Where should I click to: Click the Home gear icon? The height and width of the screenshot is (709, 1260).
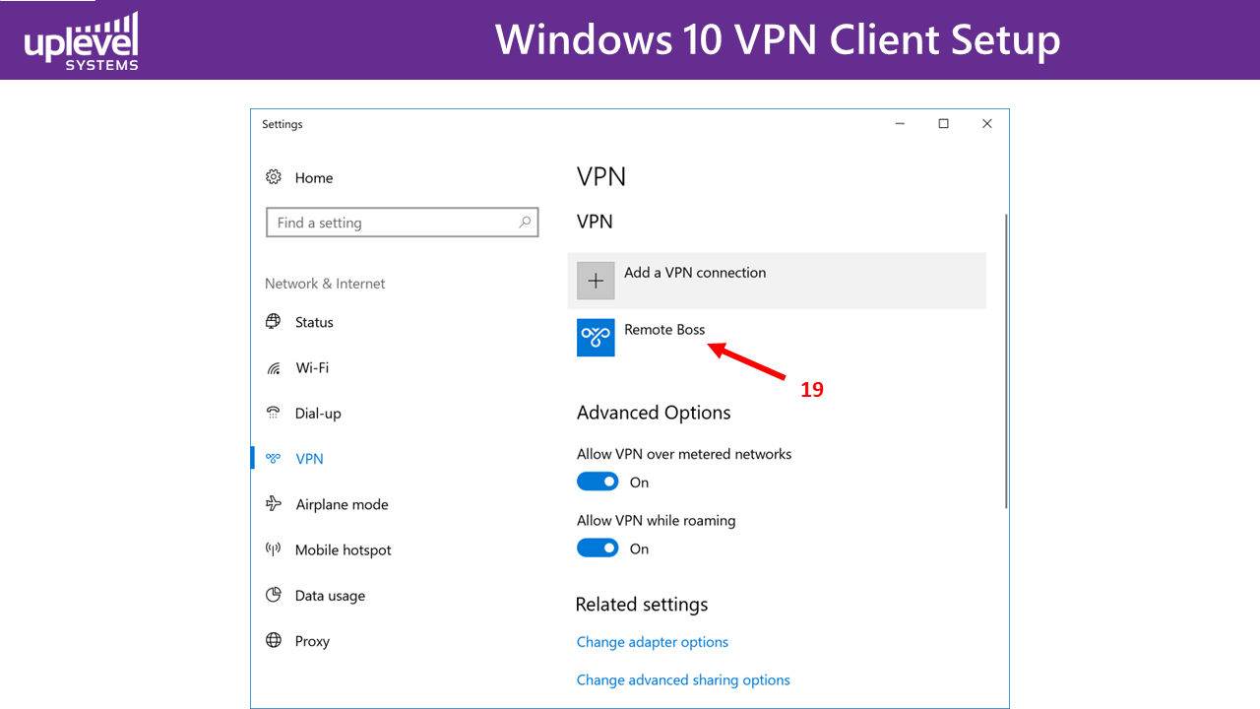pyautogui.click(x=274, y=177)
